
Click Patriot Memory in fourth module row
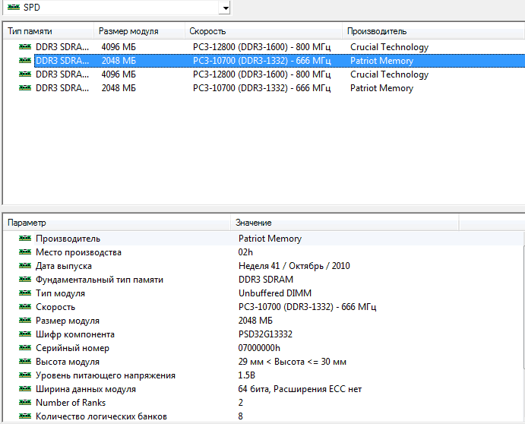point(381,88)
